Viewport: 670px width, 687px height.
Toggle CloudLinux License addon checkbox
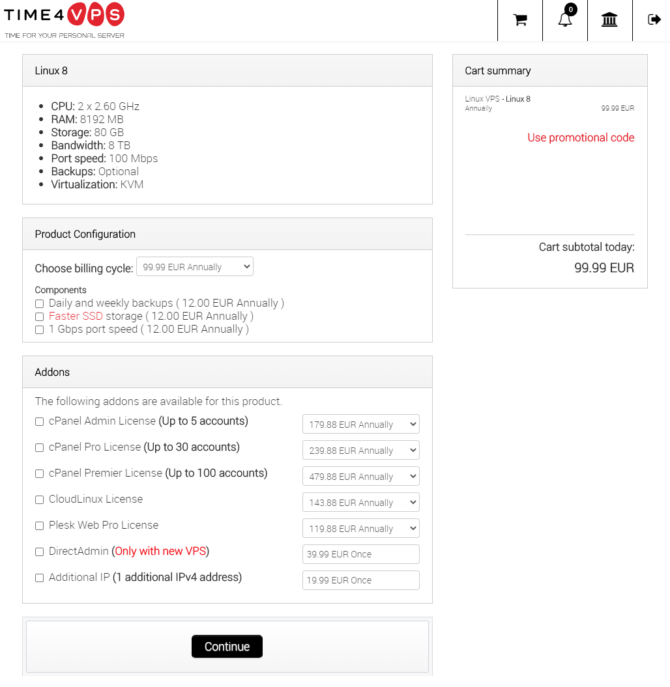tap(40, 499)
